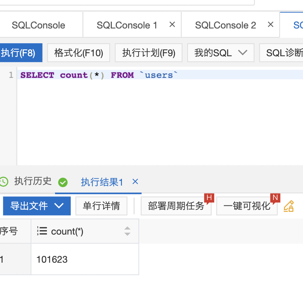Open the 导出文件 export dropdown
The height and width of the screenshot is (289, 303).
(37, 206)
